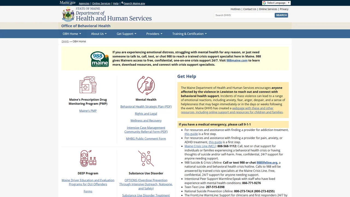Click the Mental Health hand icon

[x=146, y=85]
